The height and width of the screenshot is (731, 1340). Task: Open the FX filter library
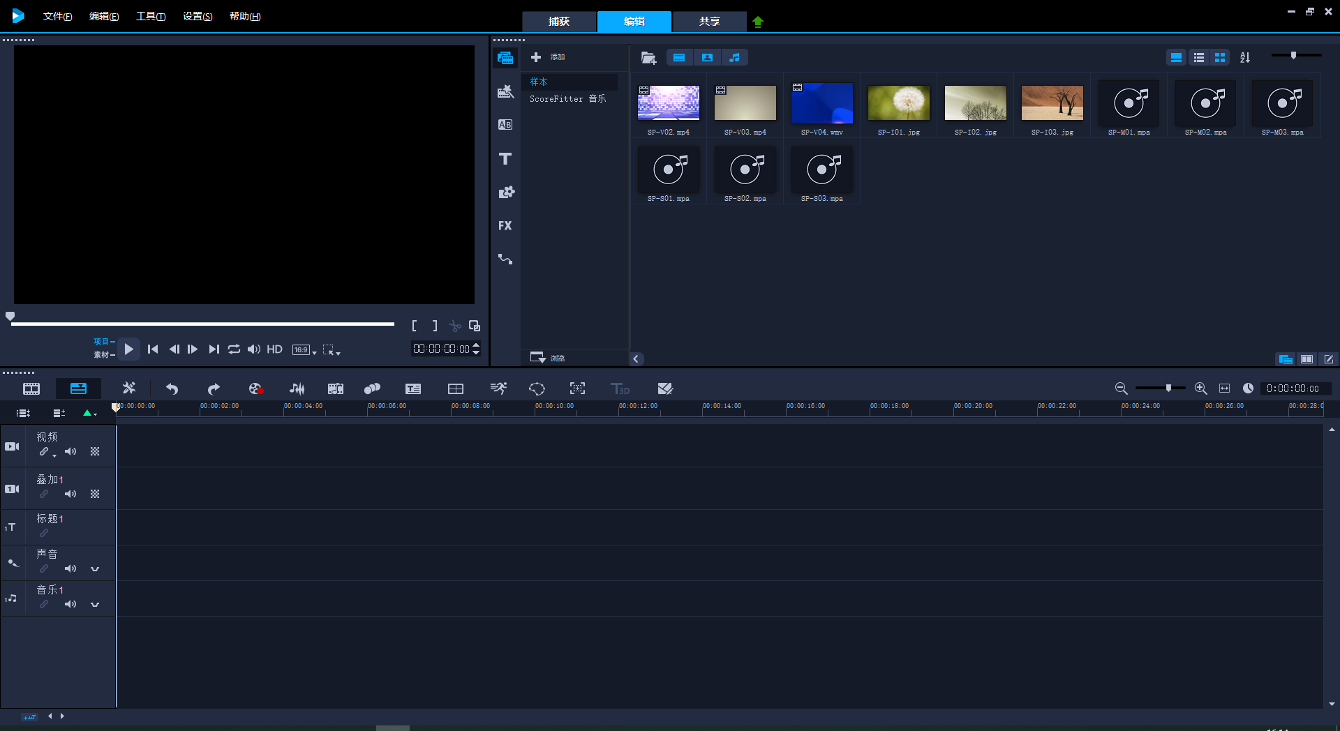[x=505, y=225]
